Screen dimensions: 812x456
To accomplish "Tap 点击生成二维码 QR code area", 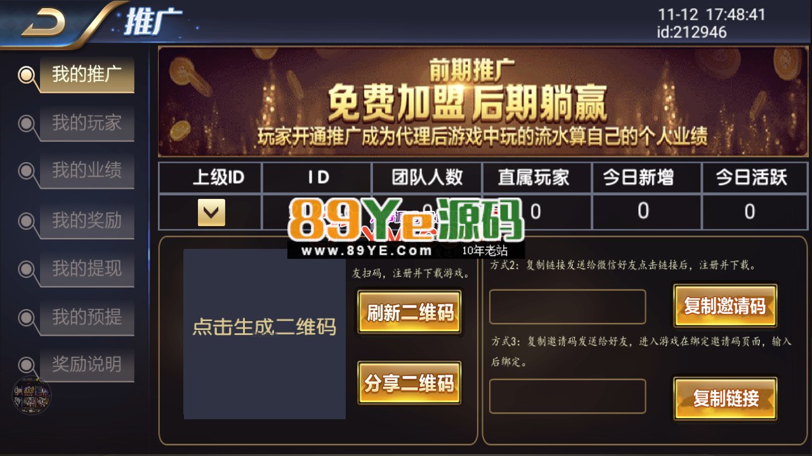I will click(x=265, y=334).
